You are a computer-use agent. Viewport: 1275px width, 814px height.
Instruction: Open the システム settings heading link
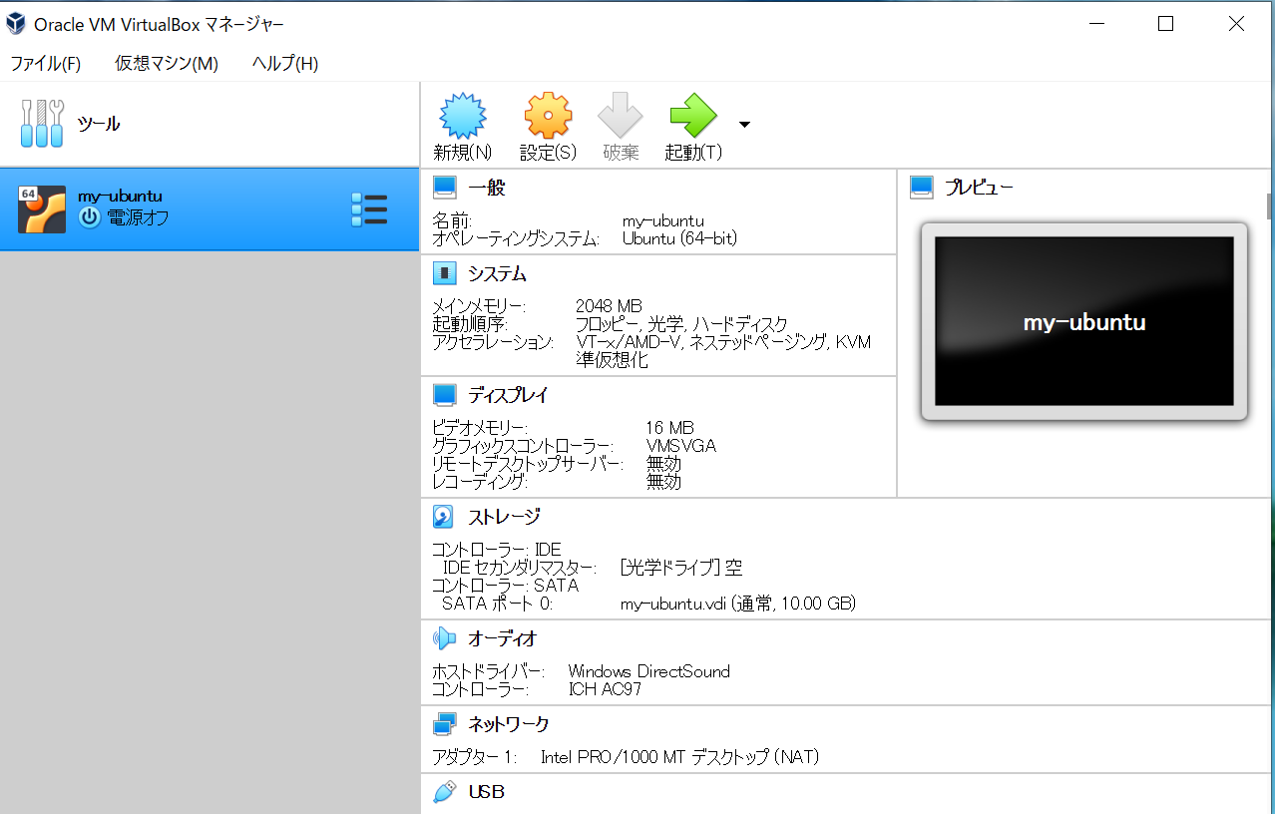pos(497,273)
